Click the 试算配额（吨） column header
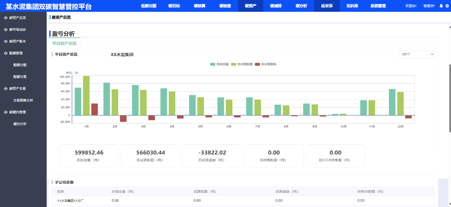 tap(205, 192)
